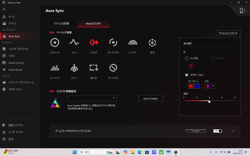Open Aura Sync in sidebar
250x156 pixels.
coord(19,36)
